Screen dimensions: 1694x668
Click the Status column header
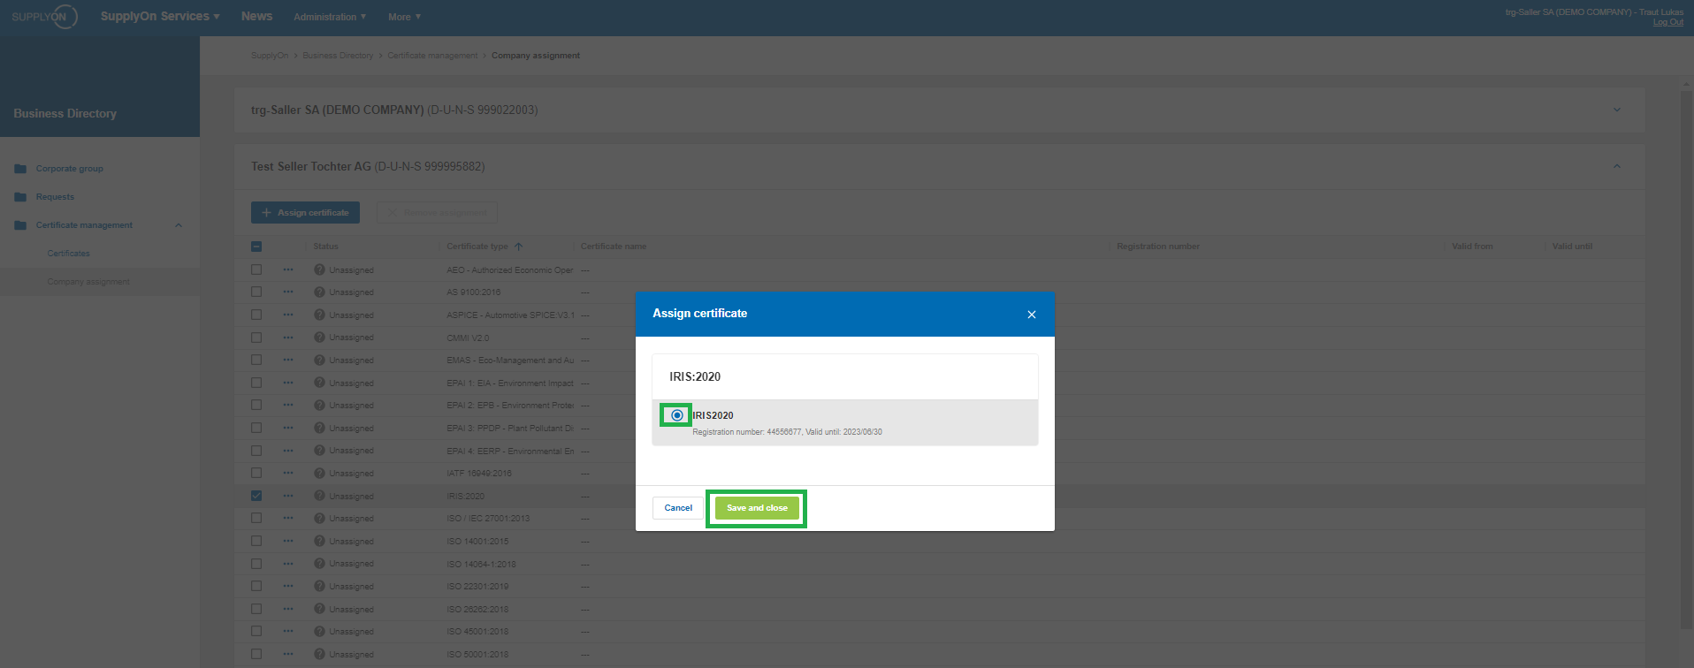(325, 247)
